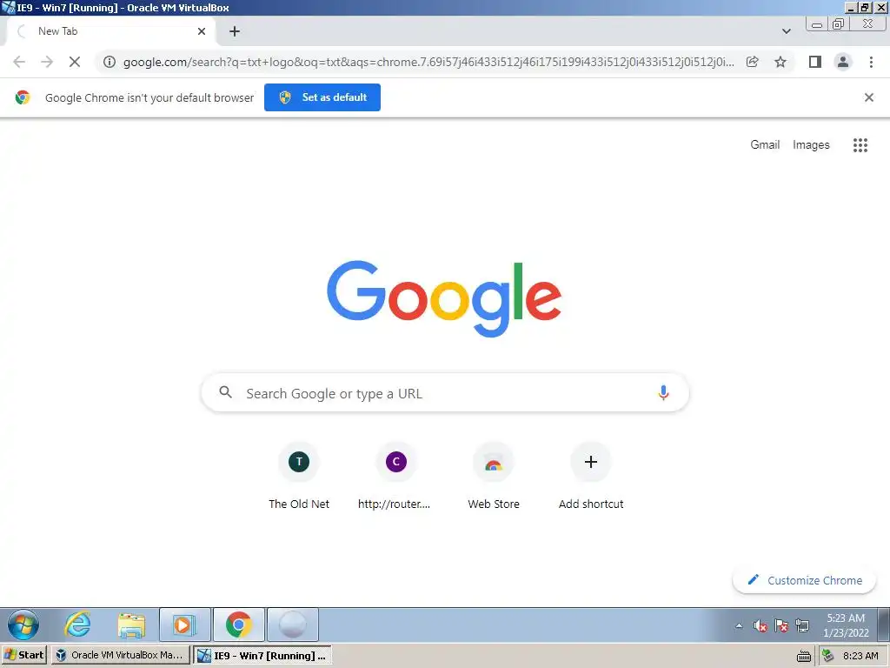
Task: Click the blank orb taskbar button
Action: [292, 625]
